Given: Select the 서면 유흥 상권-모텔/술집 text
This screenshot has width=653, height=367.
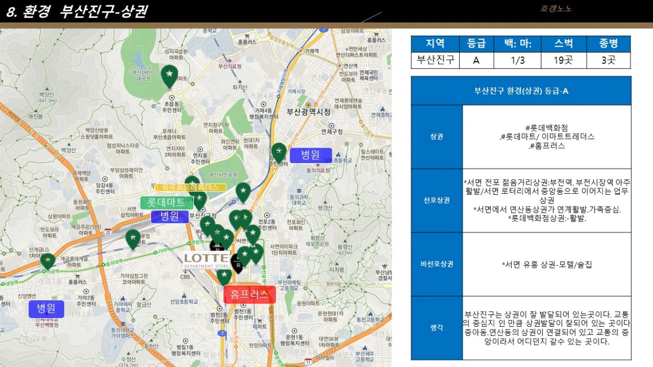Looking at the screenshot, I should coord(547,264).
